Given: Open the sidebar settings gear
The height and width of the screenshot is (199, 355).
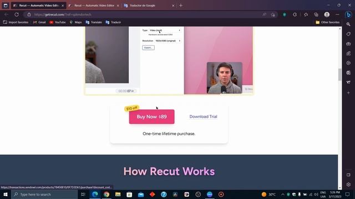Looking at the screenshot, I should [348, 184].
